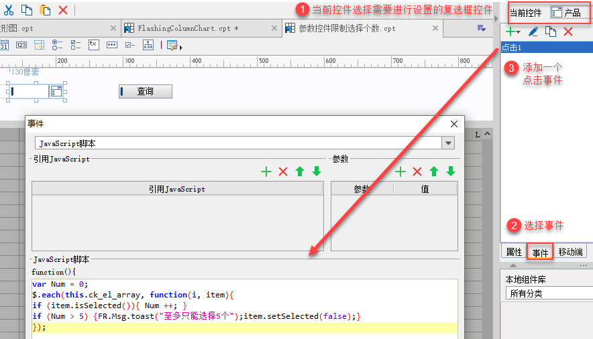This screenshot has height=339, width=593.
Task: Switch to the 移动端 tab
Action: click(x=570, y=252)
